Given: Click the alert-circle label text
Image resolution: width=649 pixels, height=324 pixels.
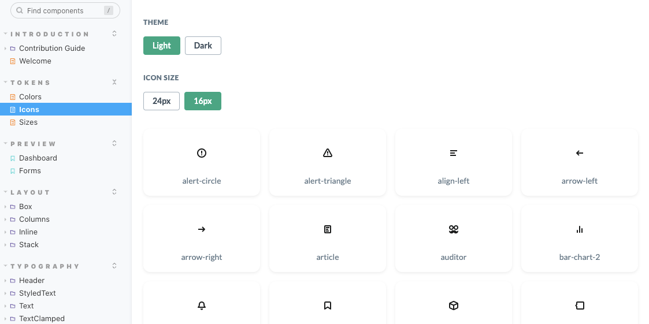Looking at the screenshot, I should [x=202, y=181].
